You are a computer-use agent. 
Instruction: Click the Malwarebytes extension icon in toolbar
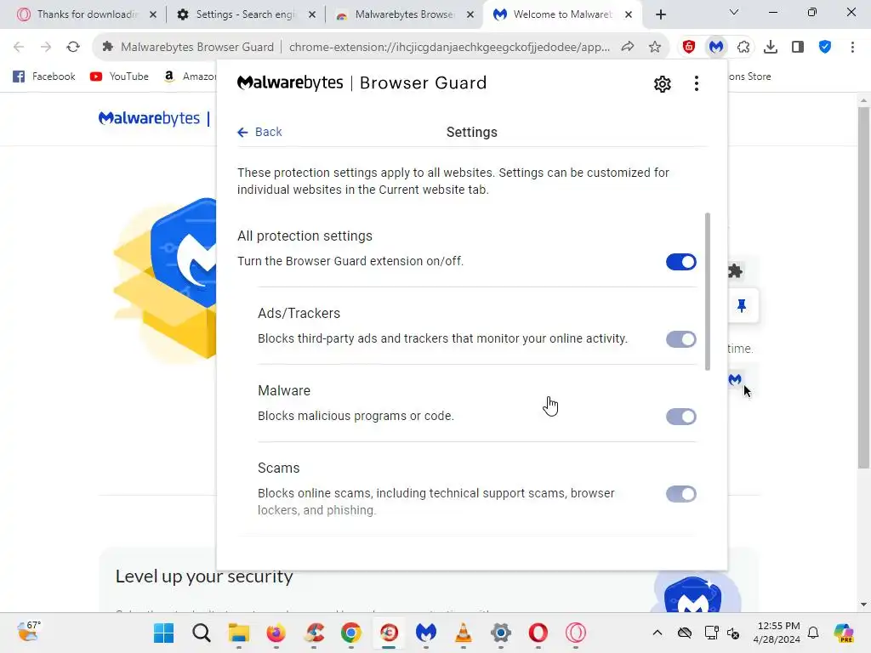pyautogui.click(x=716, y=48)
